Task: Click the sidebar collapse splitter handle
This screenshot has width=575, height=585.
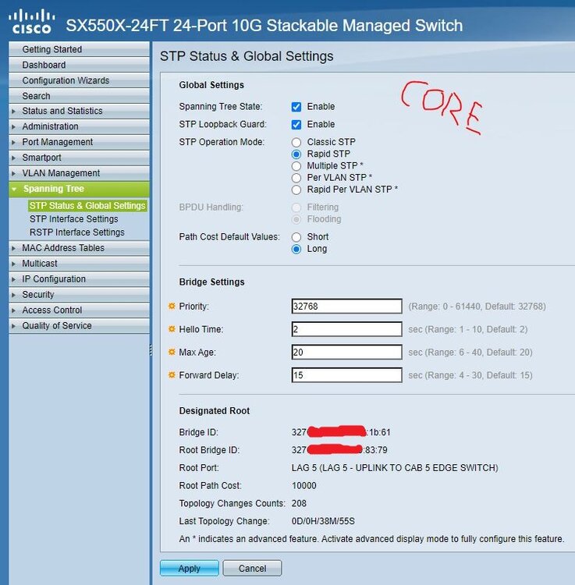Action: tap(151, 349)
